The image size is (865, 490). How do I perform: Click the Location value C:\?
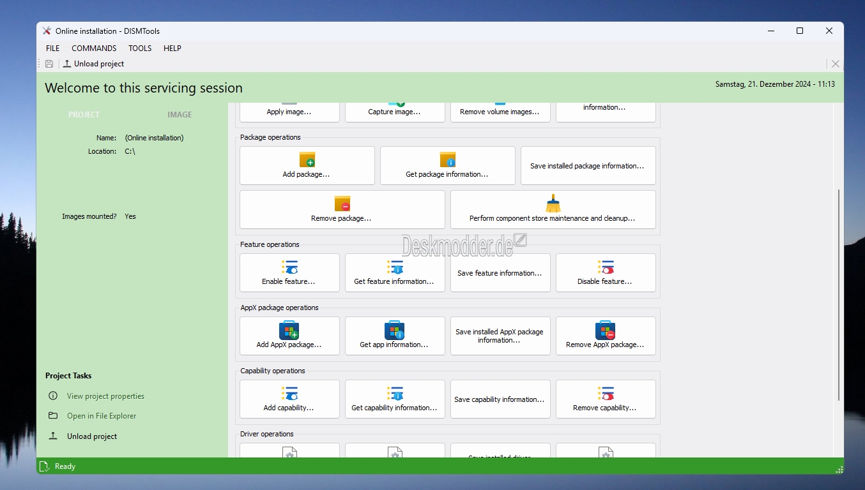coord(130,151)
